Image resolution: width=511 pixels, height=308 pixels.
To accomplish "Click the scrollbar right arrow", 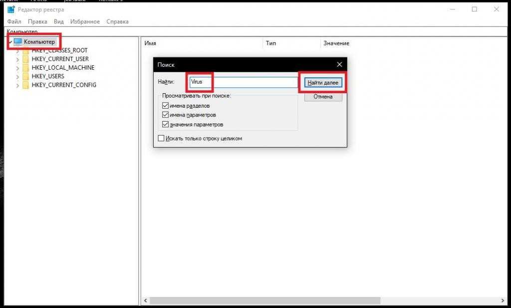I will pos(503,301).
